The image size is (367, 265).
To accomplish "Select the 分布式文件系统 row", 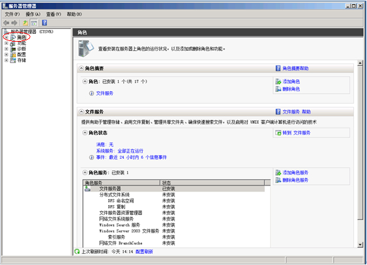I will 174,195.
